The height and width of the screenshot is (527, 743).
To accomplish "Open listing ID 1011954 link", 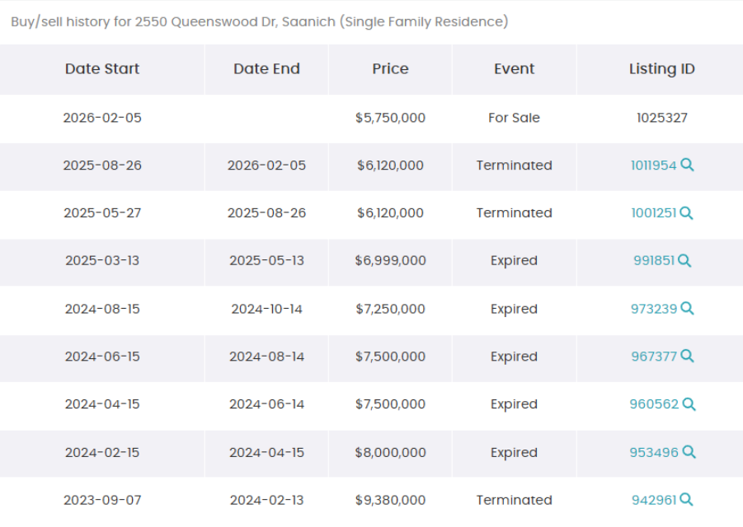I will pyautogui.click(x=653, y=166).
